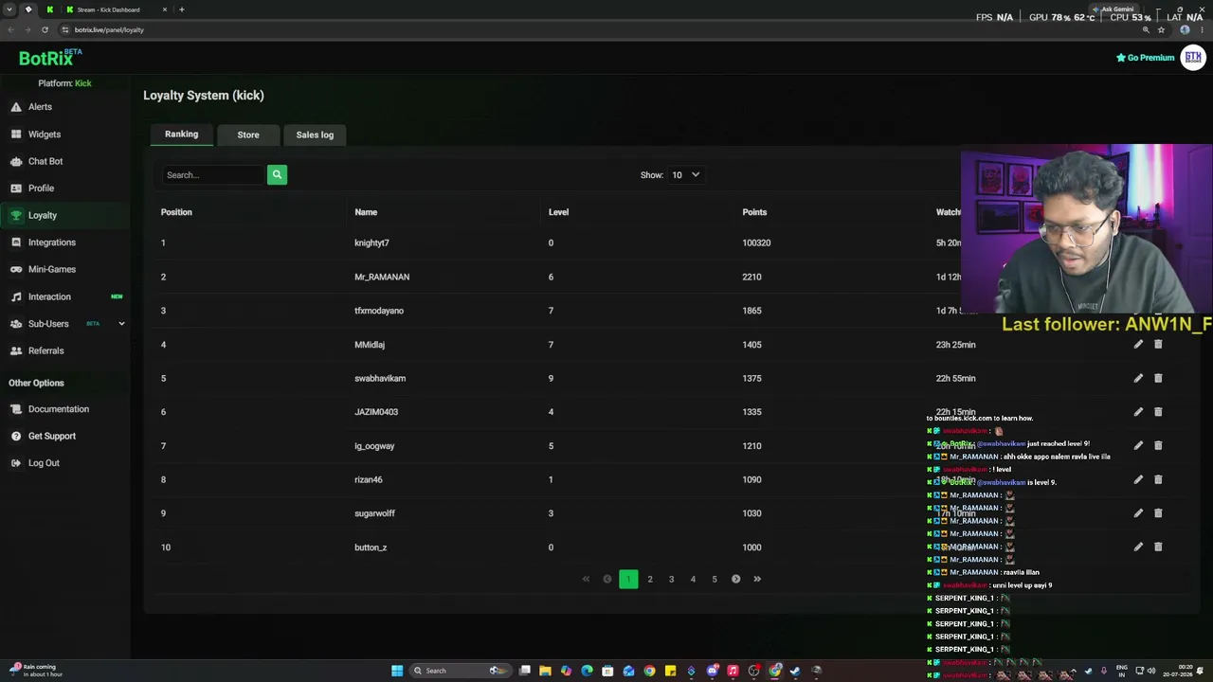This screenshot has height=682, width=1213.
Task: Jump to the last ranking page
Action: click(757, 579)
